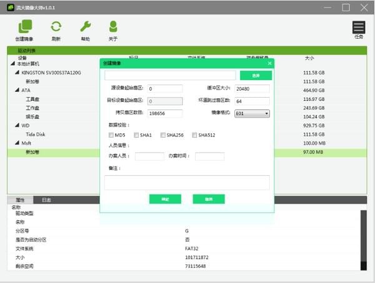Check the SHA256 hash option
This screenshot has width=375, height=283.
coord(163,135)
